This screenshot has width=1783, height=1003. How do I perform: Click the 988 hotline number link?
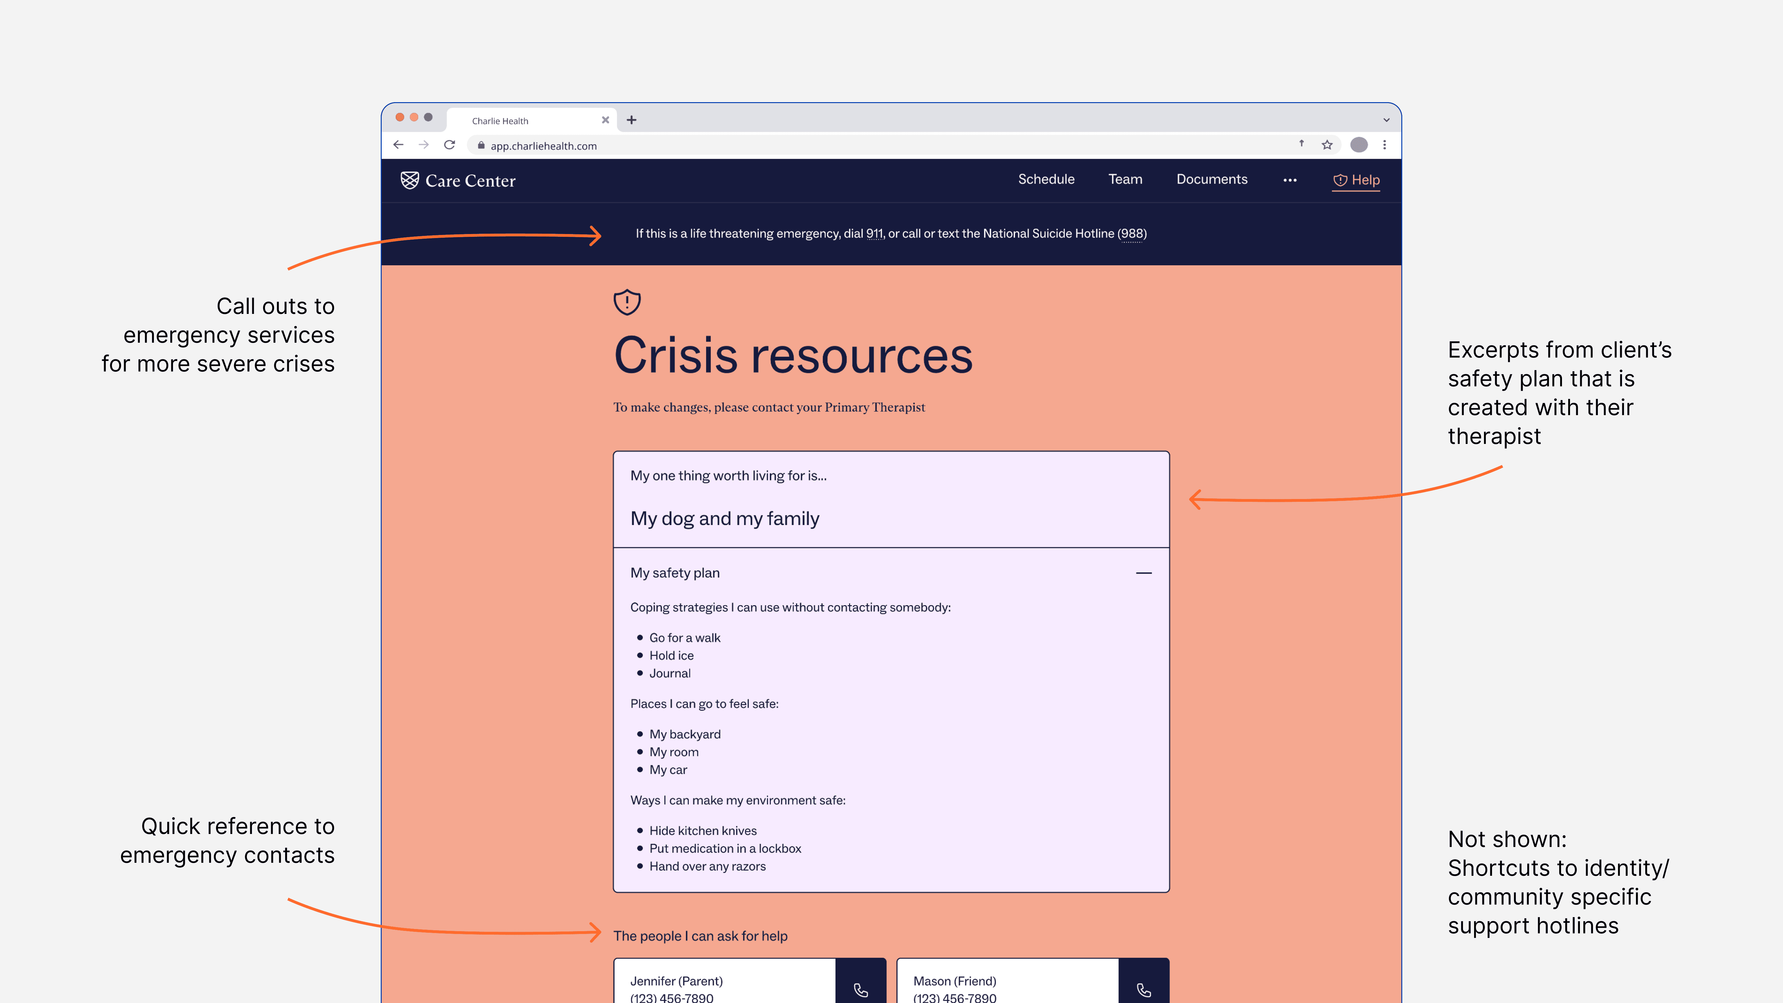1132,234
